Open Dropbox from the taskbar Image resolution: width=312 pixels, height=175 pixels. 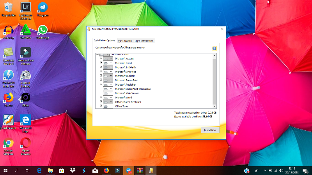(73, 170)
